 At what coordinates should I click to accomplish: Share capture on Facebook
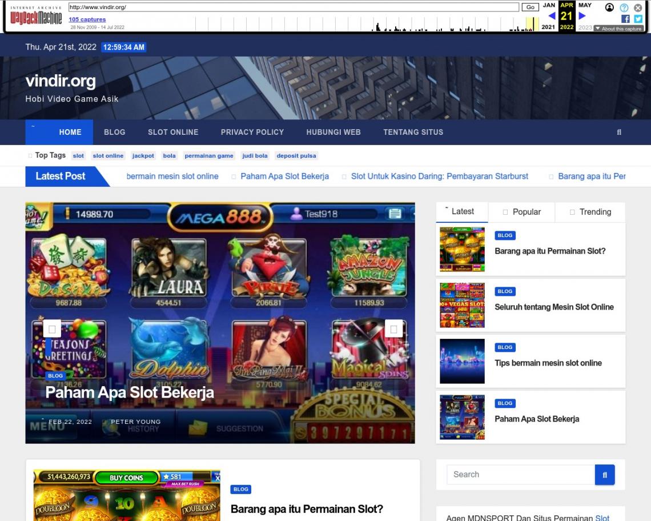click(625, 19)
